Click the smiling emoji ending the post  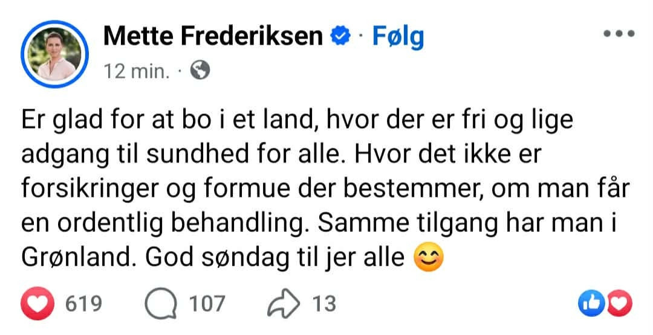click(428, 258)
